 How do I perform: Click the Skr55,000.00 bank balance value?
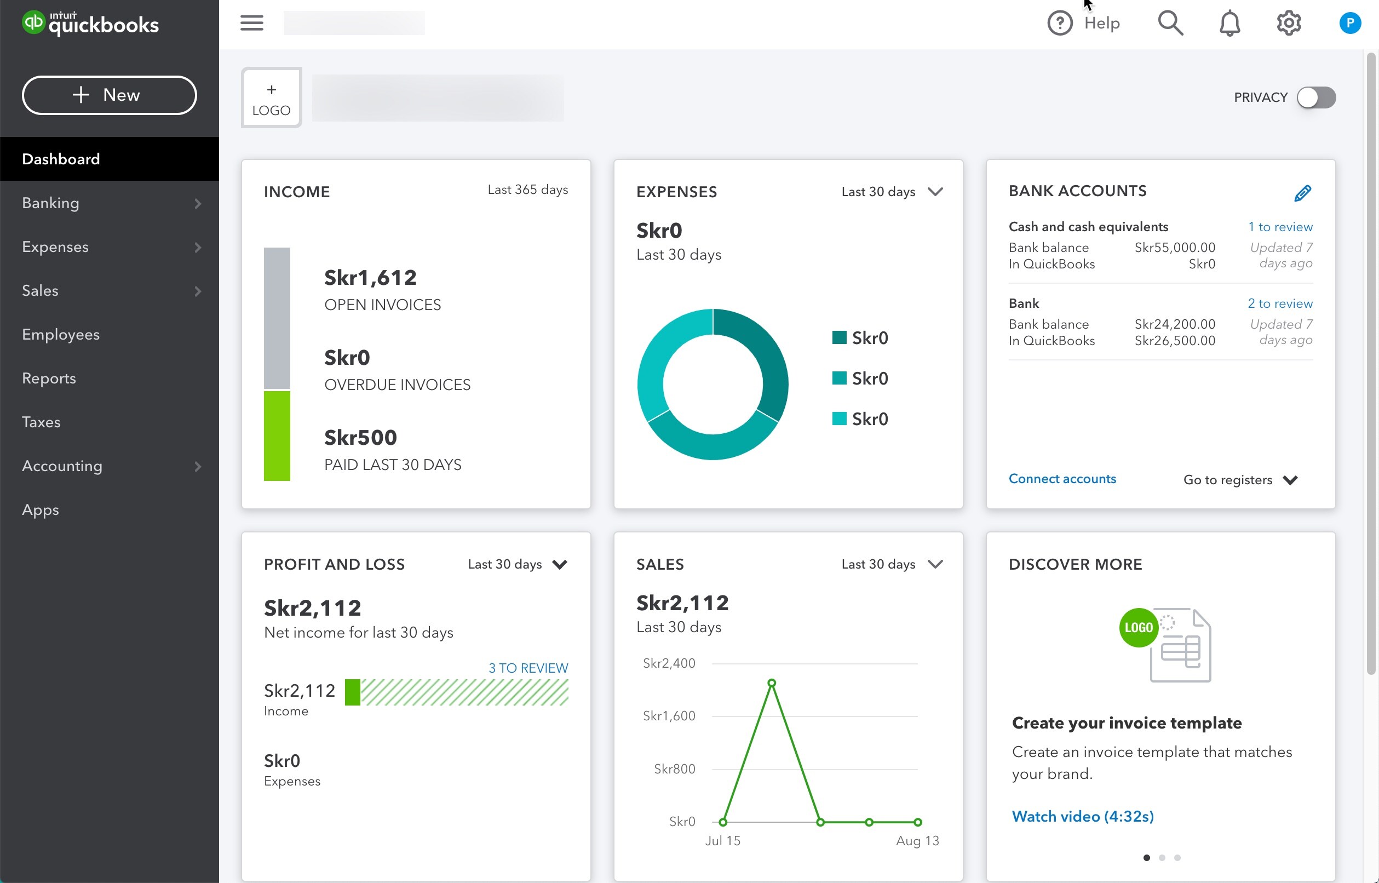pyautogui.click(x=1175, y=248)
